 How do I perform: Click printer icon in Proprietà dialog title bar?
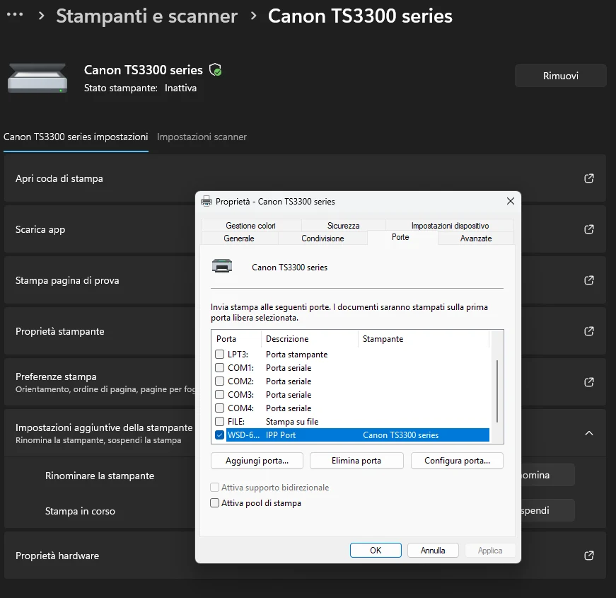coord(207,201)
